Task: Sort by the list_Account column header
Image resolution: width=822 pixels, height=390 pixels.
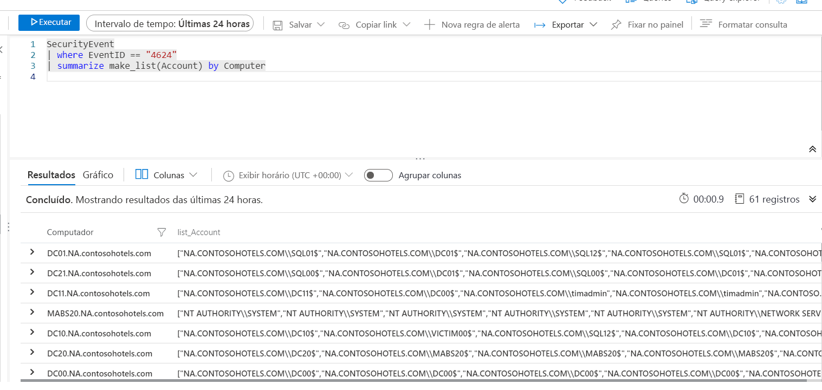Action: pyautogui.click(x=199, y=232)
